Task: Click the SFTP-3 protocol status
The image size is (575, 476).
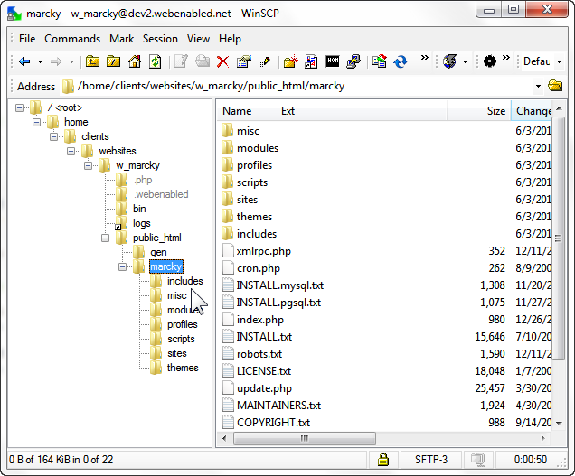Action: point(431,460)
